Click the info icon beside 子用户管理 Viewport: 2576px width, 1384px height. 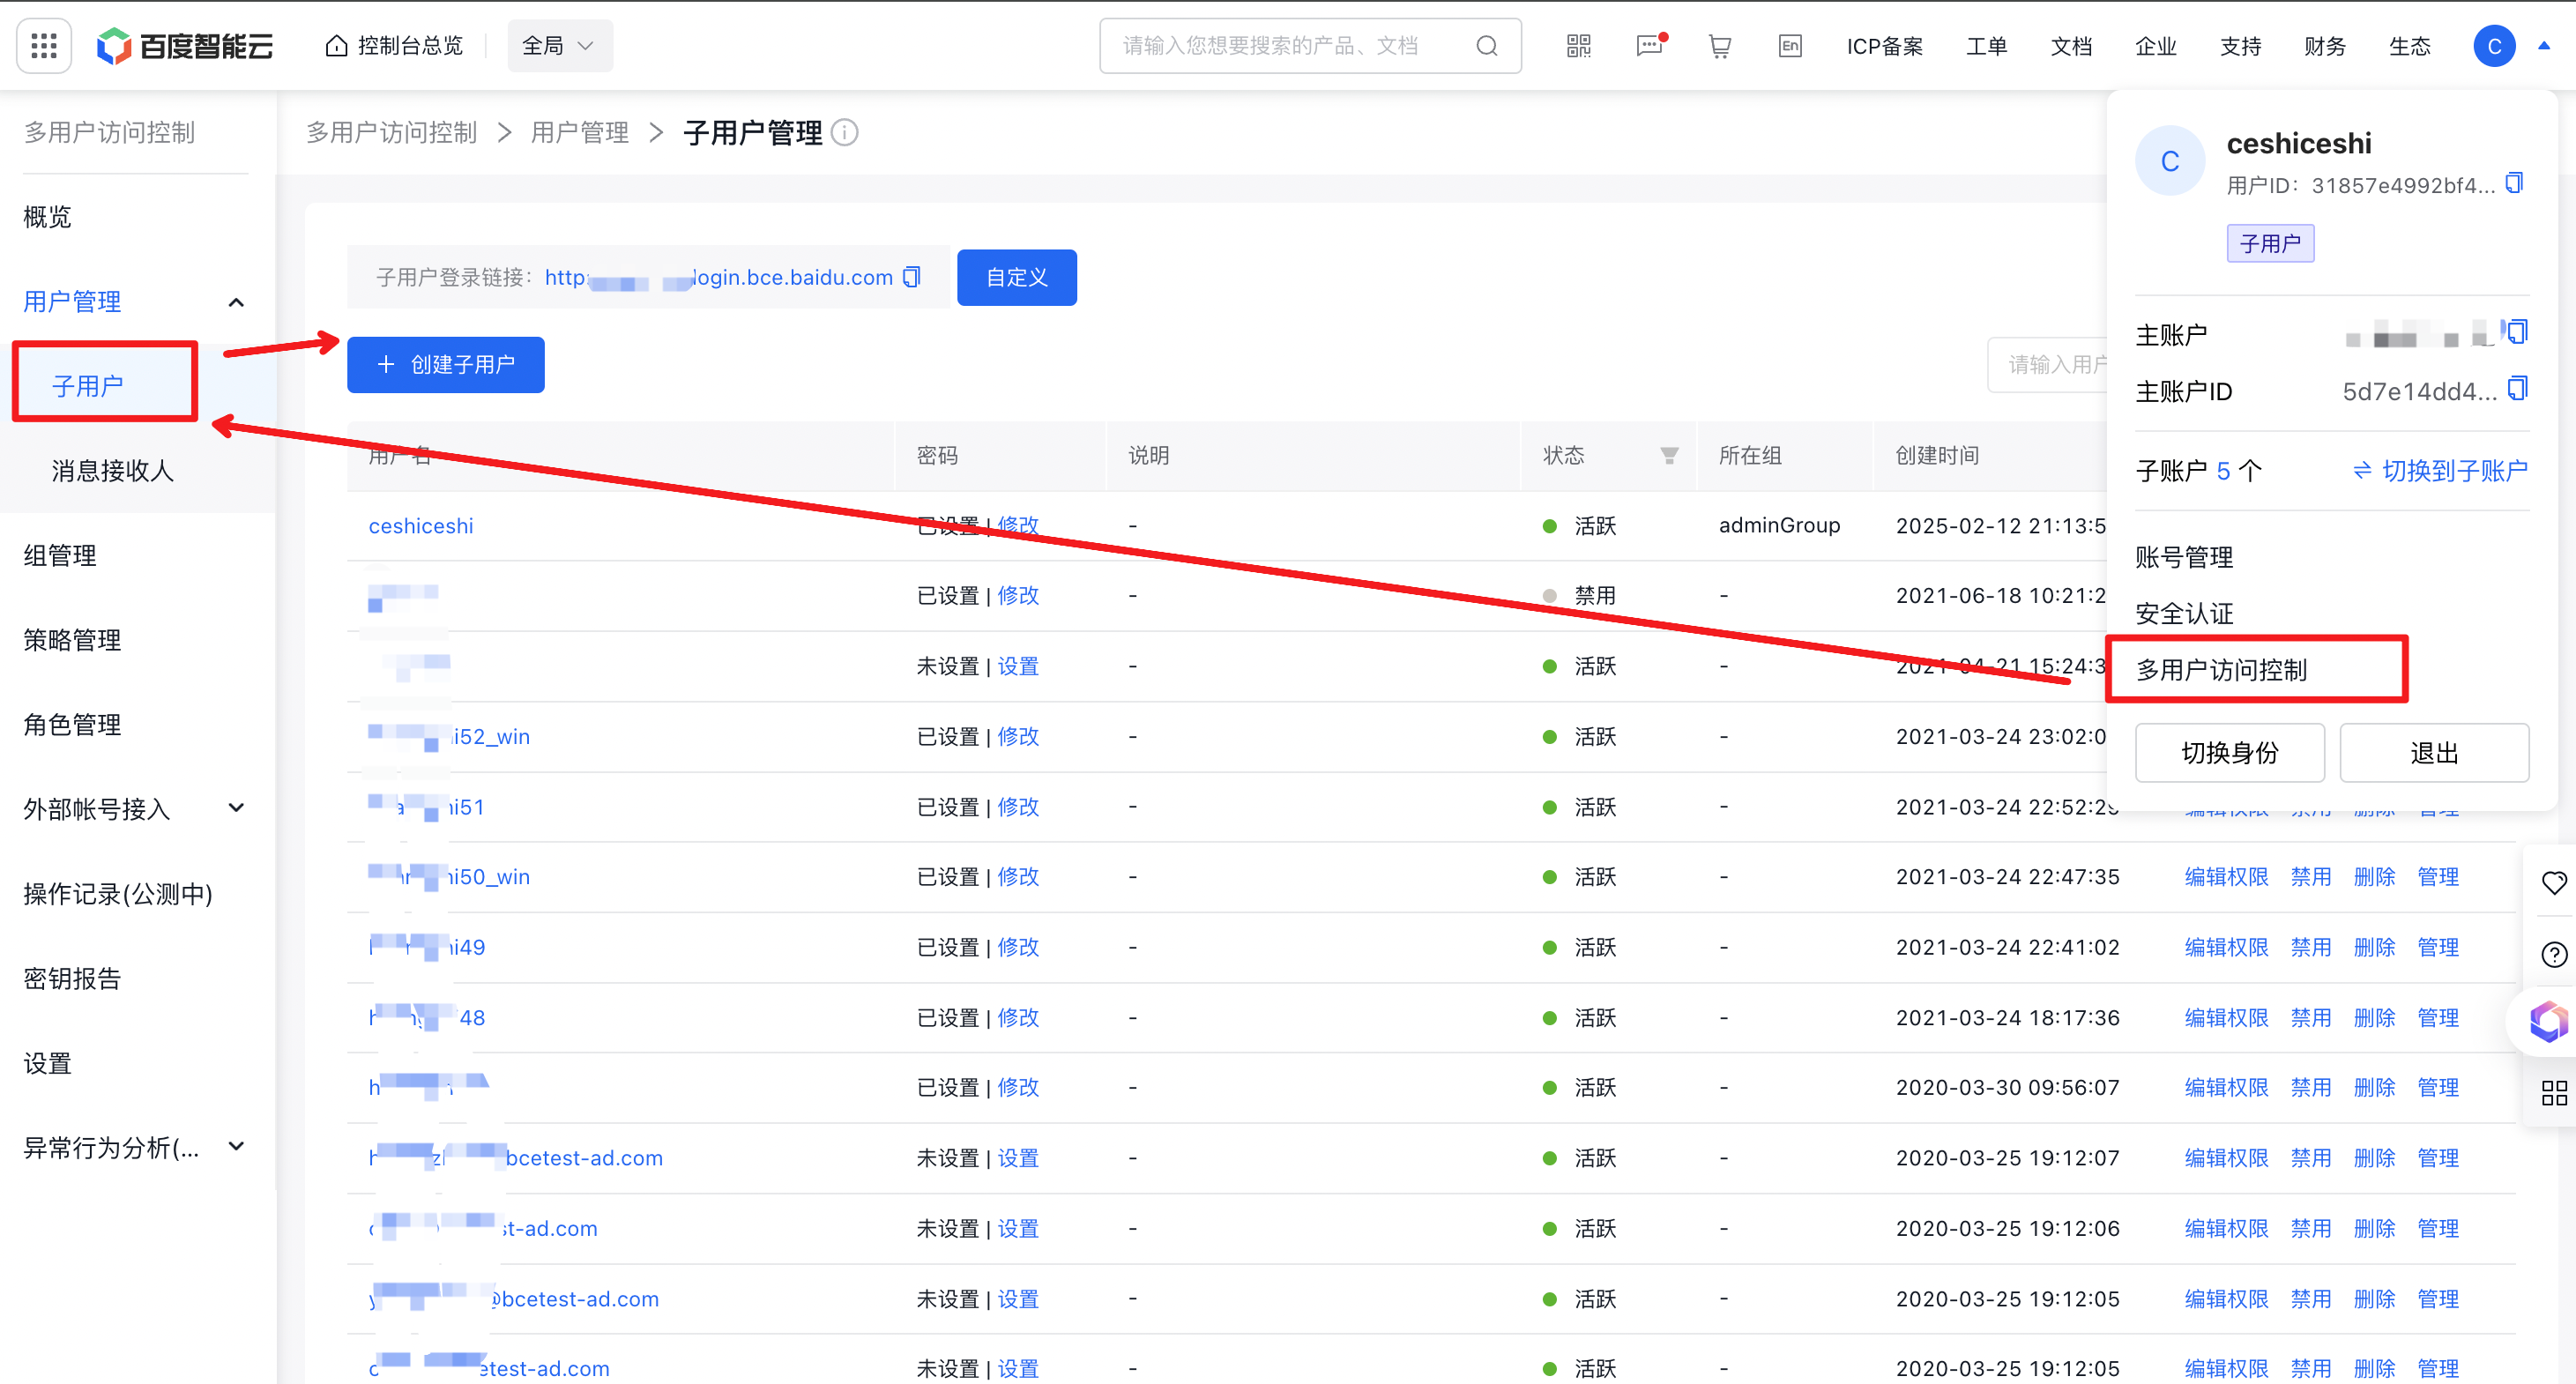click(845, 133)
